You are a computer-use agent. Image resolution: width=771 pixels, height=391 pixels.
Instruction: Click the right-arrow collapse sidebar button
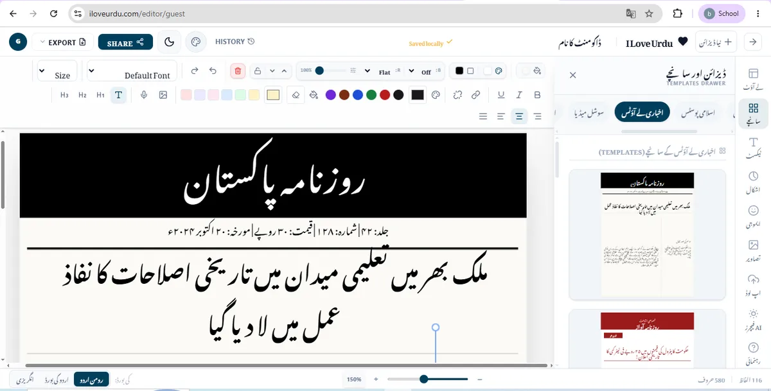click(753, 42)
